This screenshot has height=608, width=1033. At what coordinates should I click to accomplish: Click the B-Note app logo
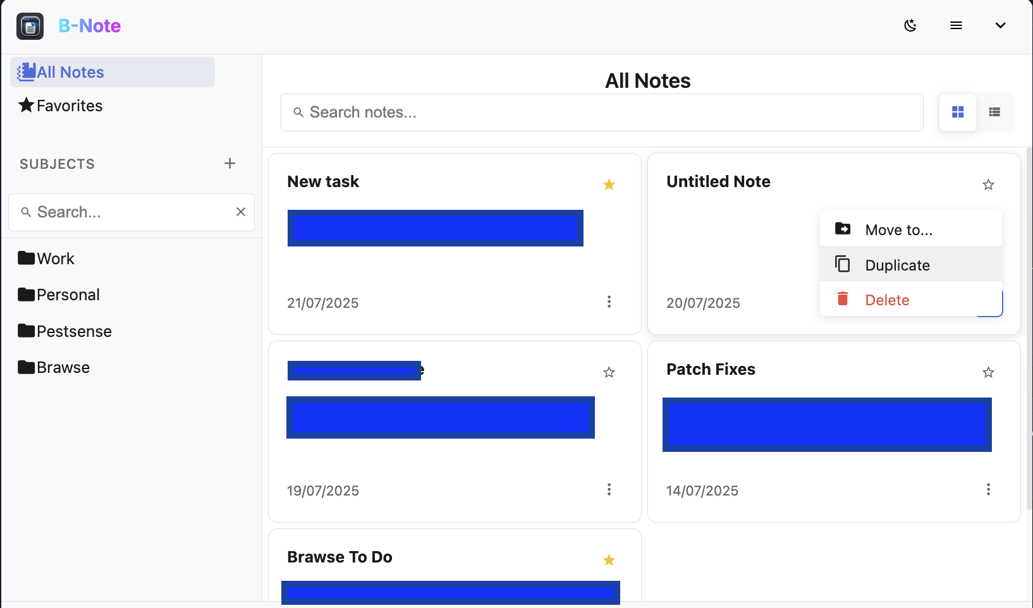click(x=30, y=26)
